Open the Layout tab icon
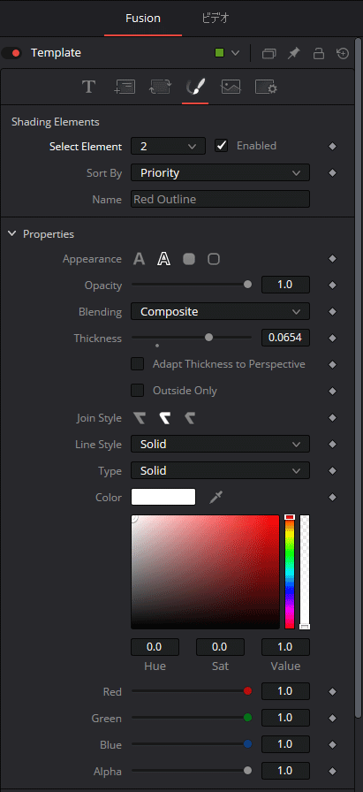 (125, 87)
